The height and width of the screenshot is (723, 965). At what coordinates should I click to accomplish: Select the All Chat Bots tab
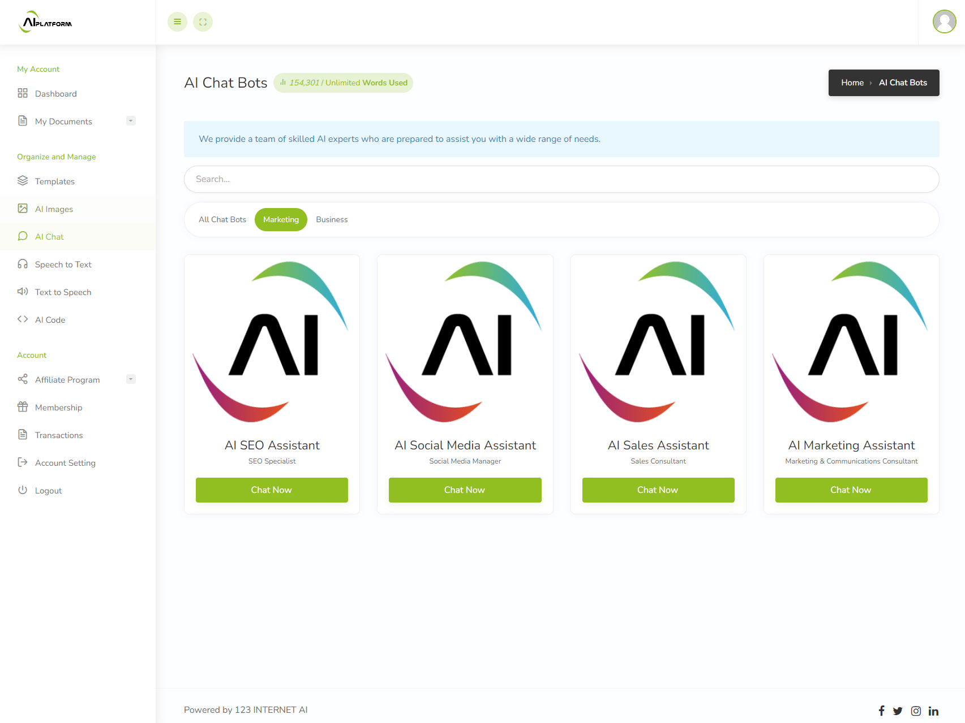tap(222, 219)
